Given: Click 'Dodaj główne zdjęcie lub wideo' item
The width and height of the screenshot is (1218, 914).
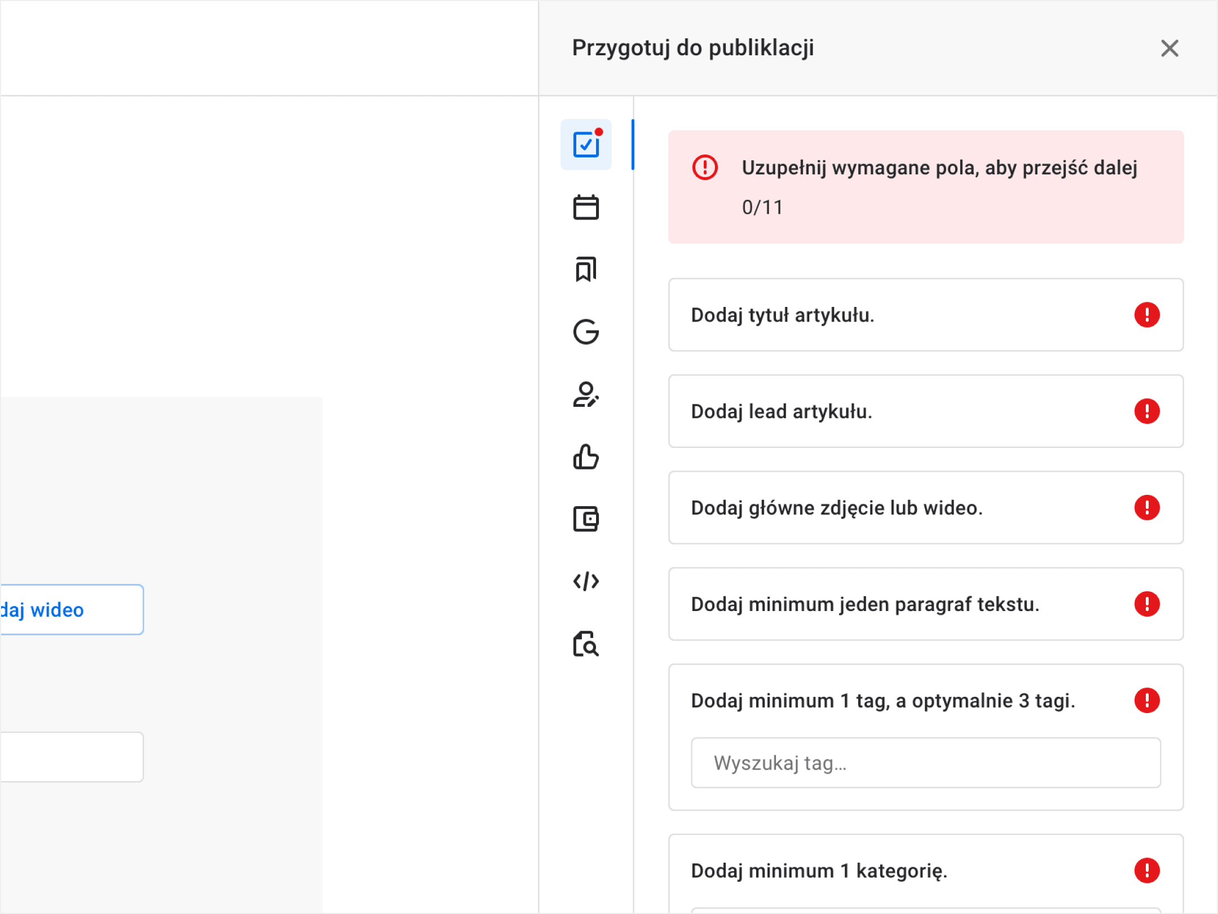Looking at the screenshot, I should 926,508.
